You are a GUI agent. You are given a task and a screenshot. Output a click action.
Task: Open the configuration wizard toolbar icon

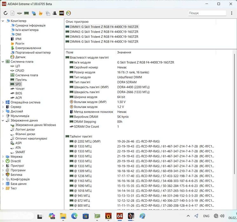[x=48, y=13]
